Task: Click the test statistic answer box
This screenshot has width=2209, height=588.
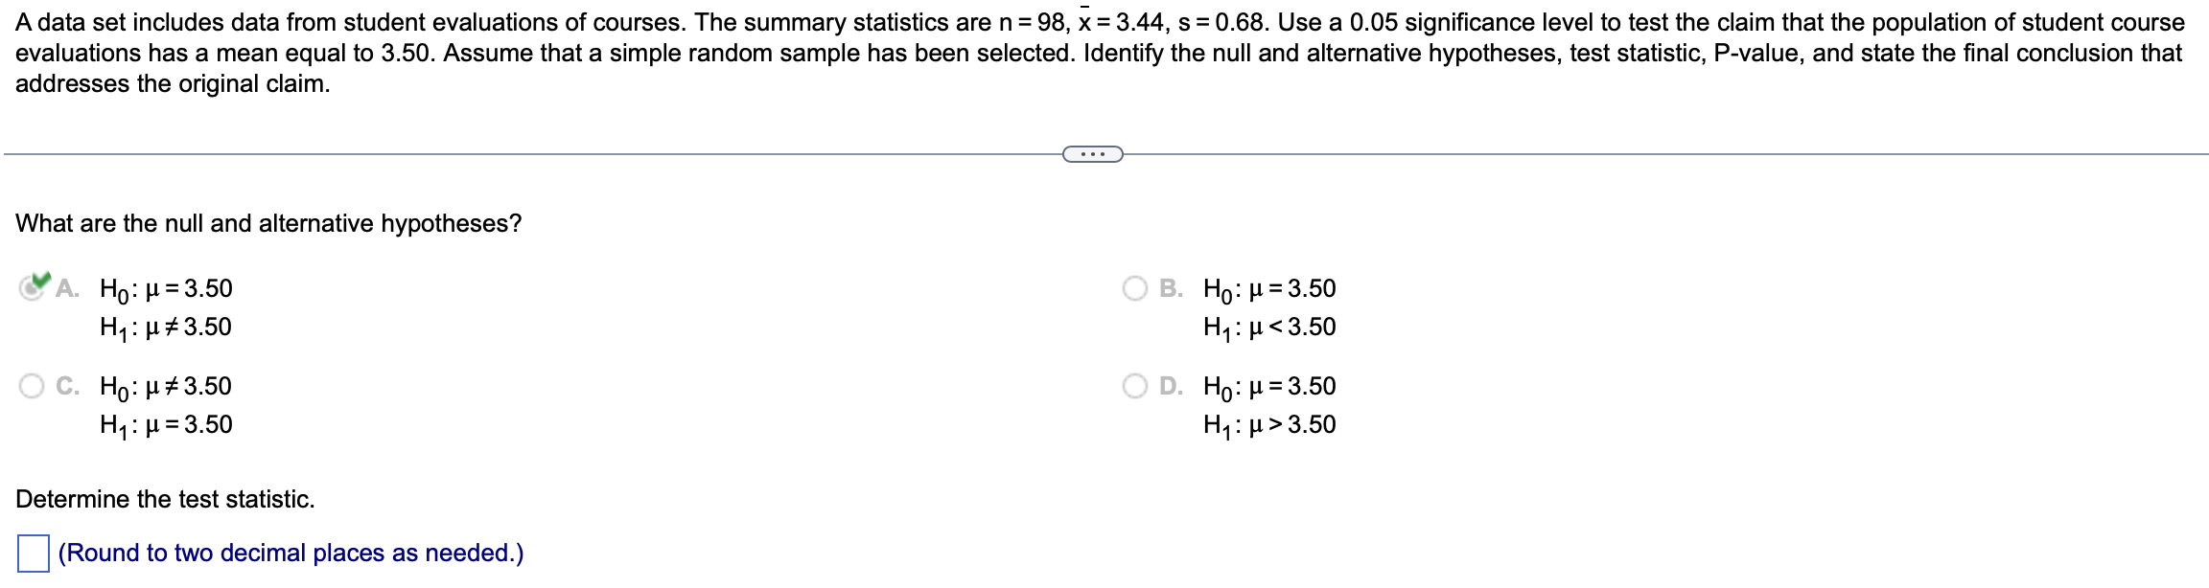Action: click(x=35, y=552)
